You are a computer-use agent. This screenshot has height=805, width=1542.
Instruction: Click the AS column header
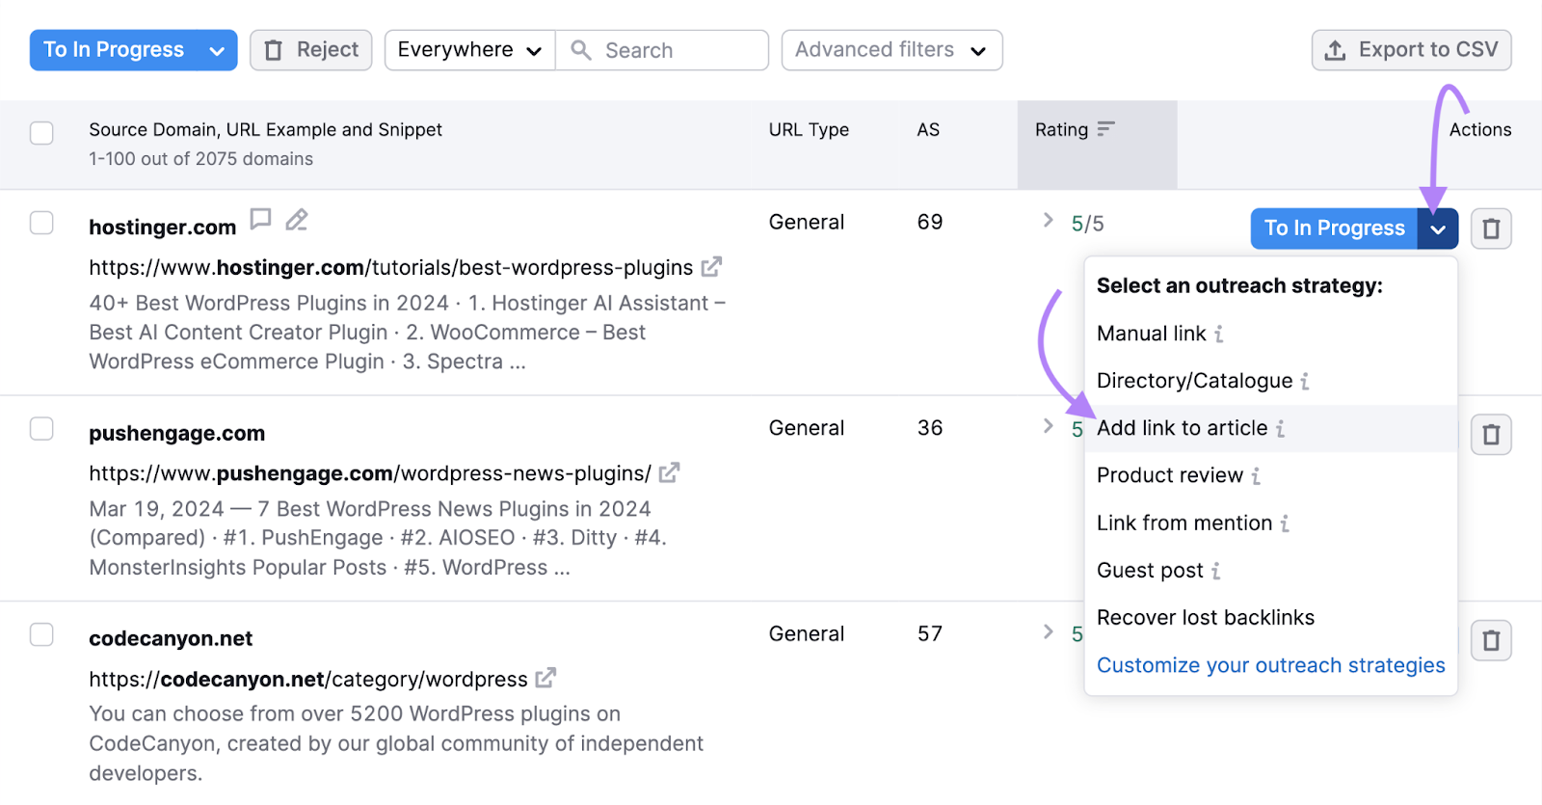[x=928, y=129]
